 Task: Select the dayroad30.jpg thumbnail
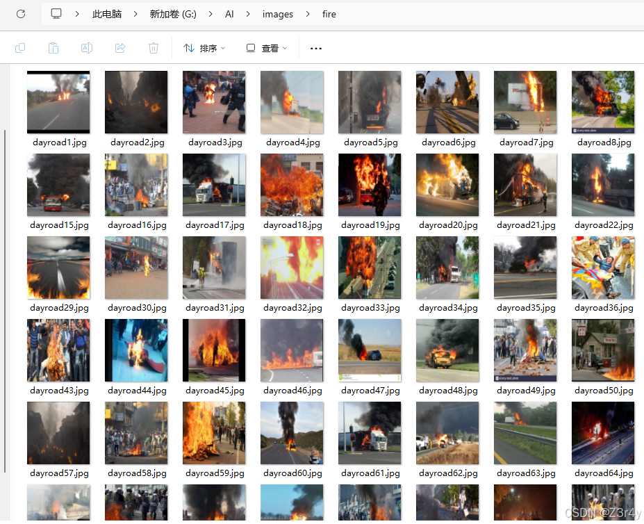click(x=136, y=268)
